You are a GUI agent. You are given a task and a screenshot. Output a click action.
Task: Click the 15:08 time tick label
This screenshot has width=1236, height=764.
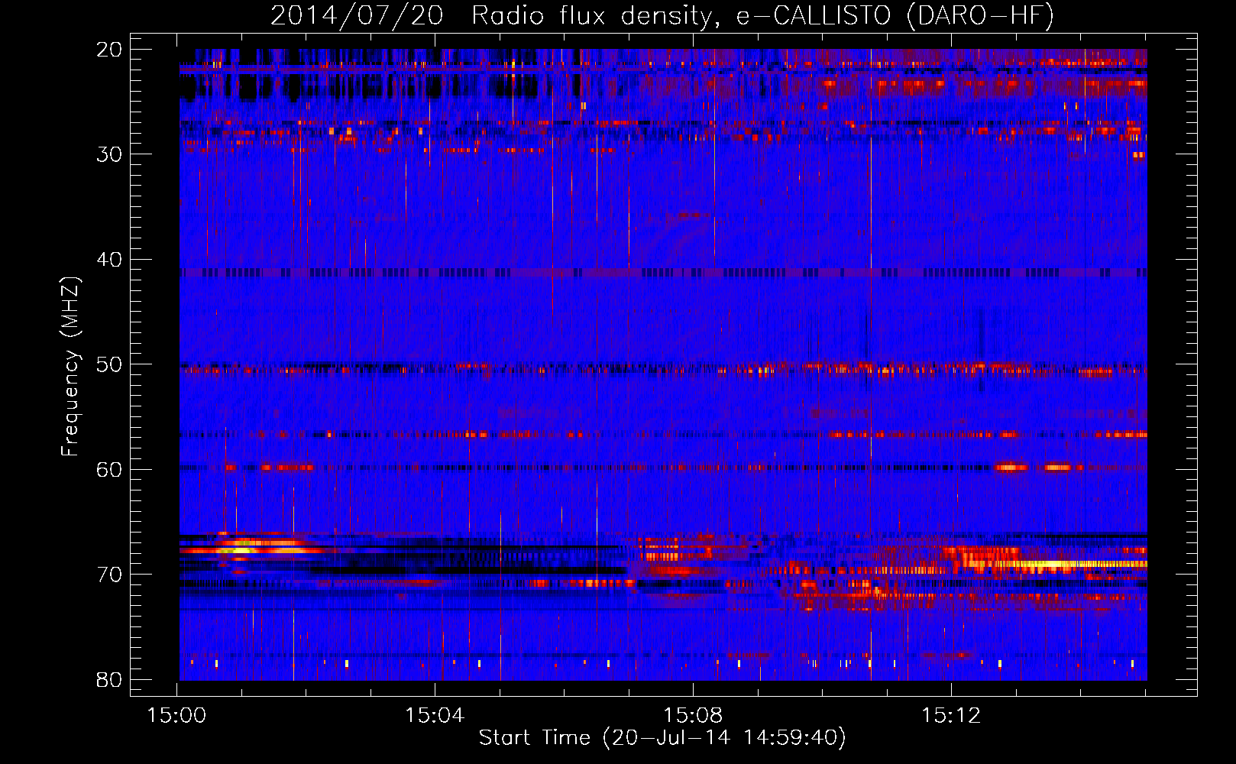(x=693, y=716)
